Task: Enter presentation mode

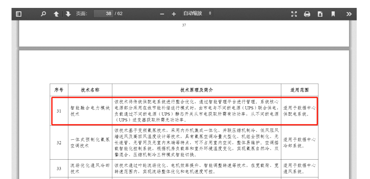Action: (294, 14)
